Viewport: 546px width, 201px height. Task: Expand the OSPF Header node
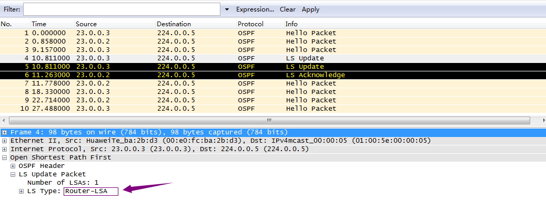click(x=13, y=166)
